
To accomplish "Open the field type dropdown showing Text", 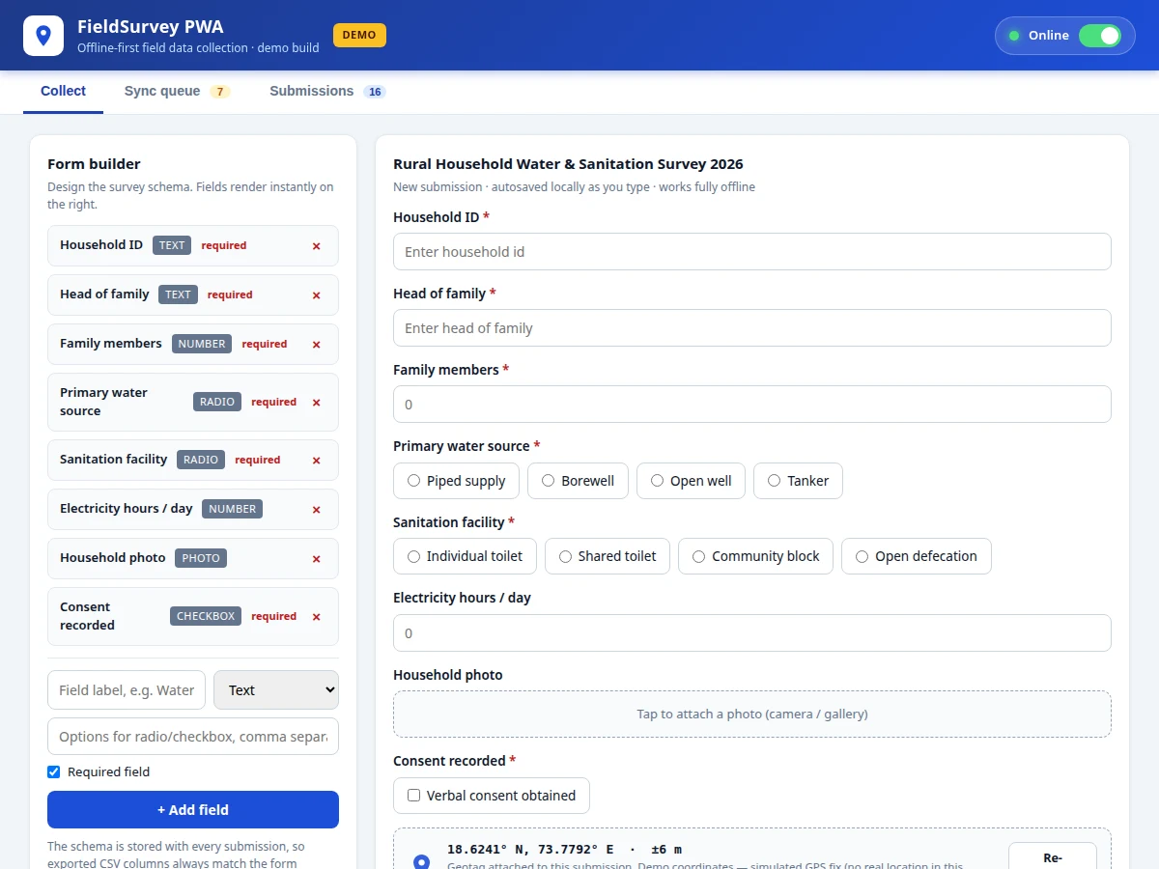I will (276, 689).
